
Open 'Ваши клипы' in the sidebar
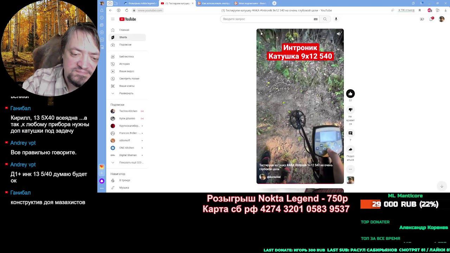point(127,86)
